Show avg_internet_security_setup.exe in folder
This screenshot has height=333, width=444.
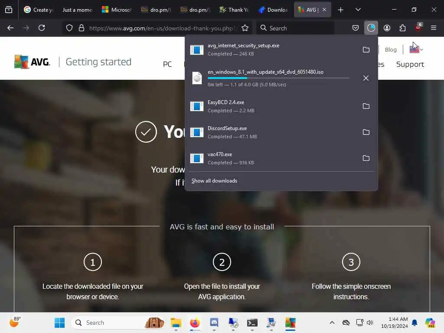[366, 50]
